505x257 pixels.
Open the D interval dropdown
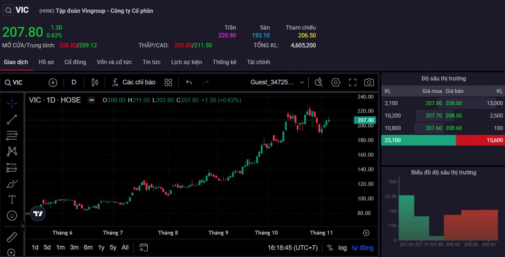coord(74,83)
